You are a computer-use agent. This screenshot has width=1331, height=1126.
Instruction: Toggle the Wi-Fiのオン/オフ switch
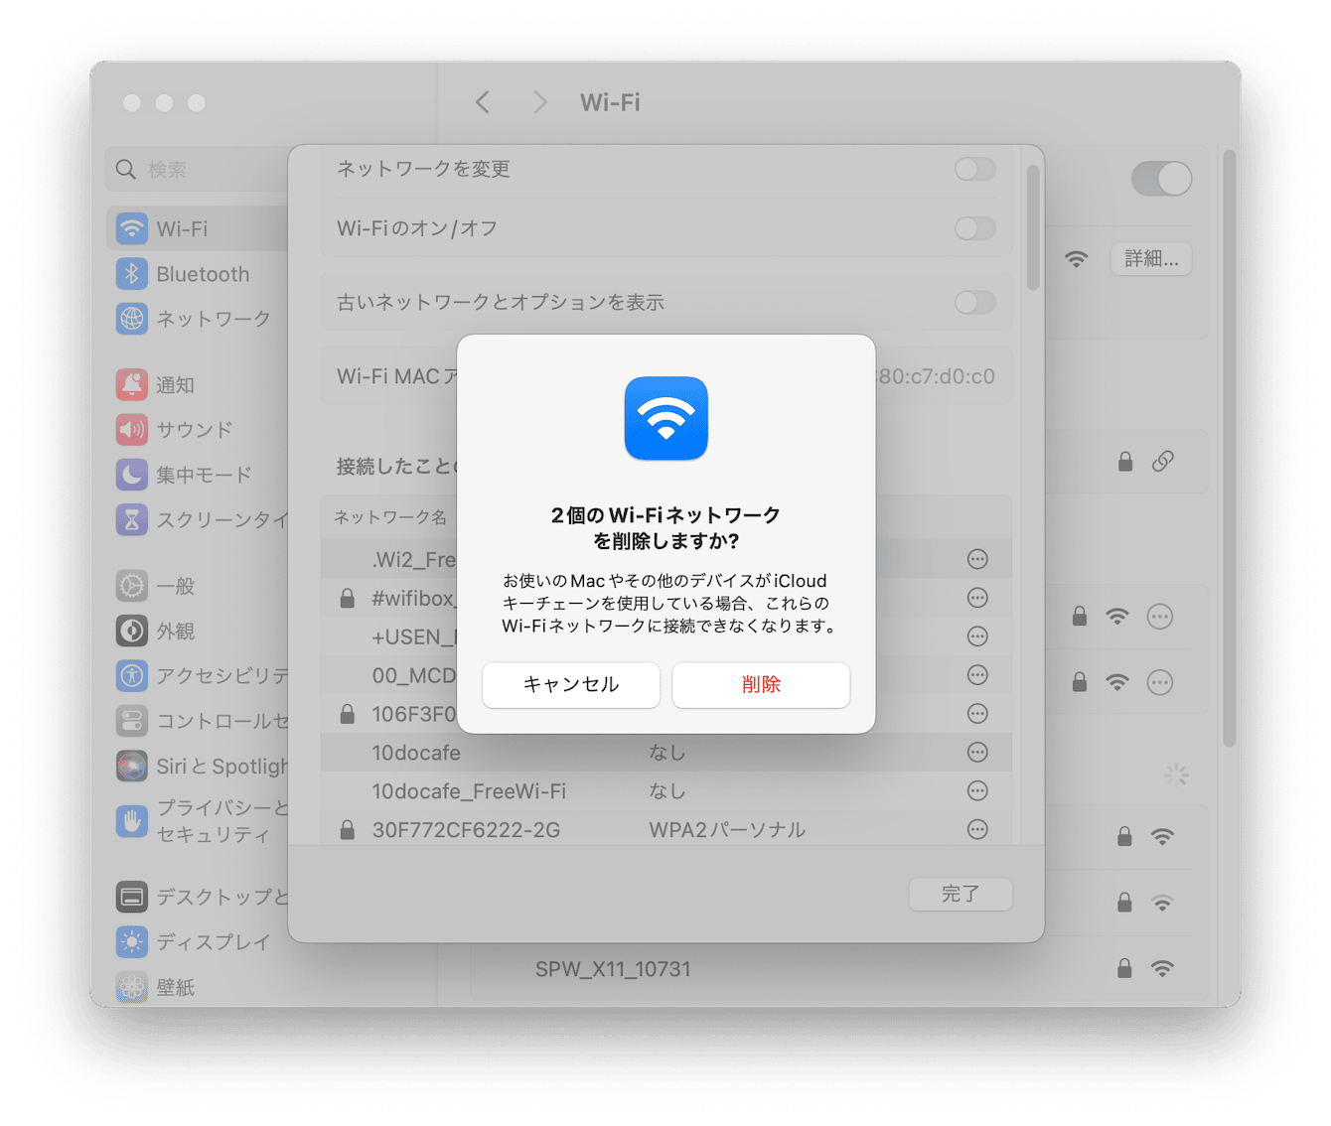[x=974, y=228]
